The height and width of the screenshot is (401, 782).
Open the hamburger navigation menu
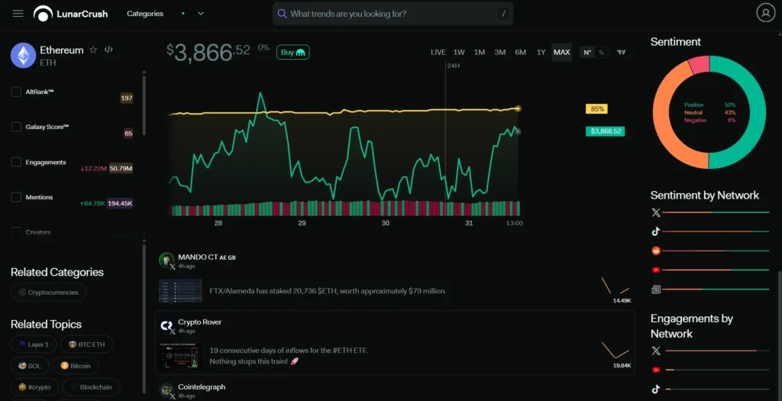pyautogui.click(x=18, y=14)
